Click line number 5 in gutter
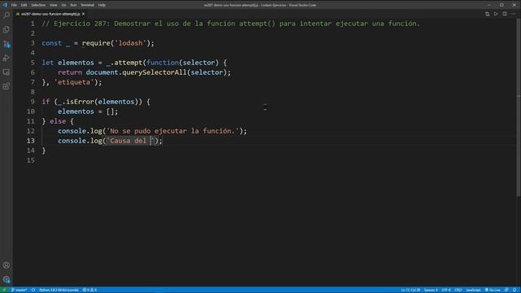This screenshot has height=293, width=521. [33, 63]
